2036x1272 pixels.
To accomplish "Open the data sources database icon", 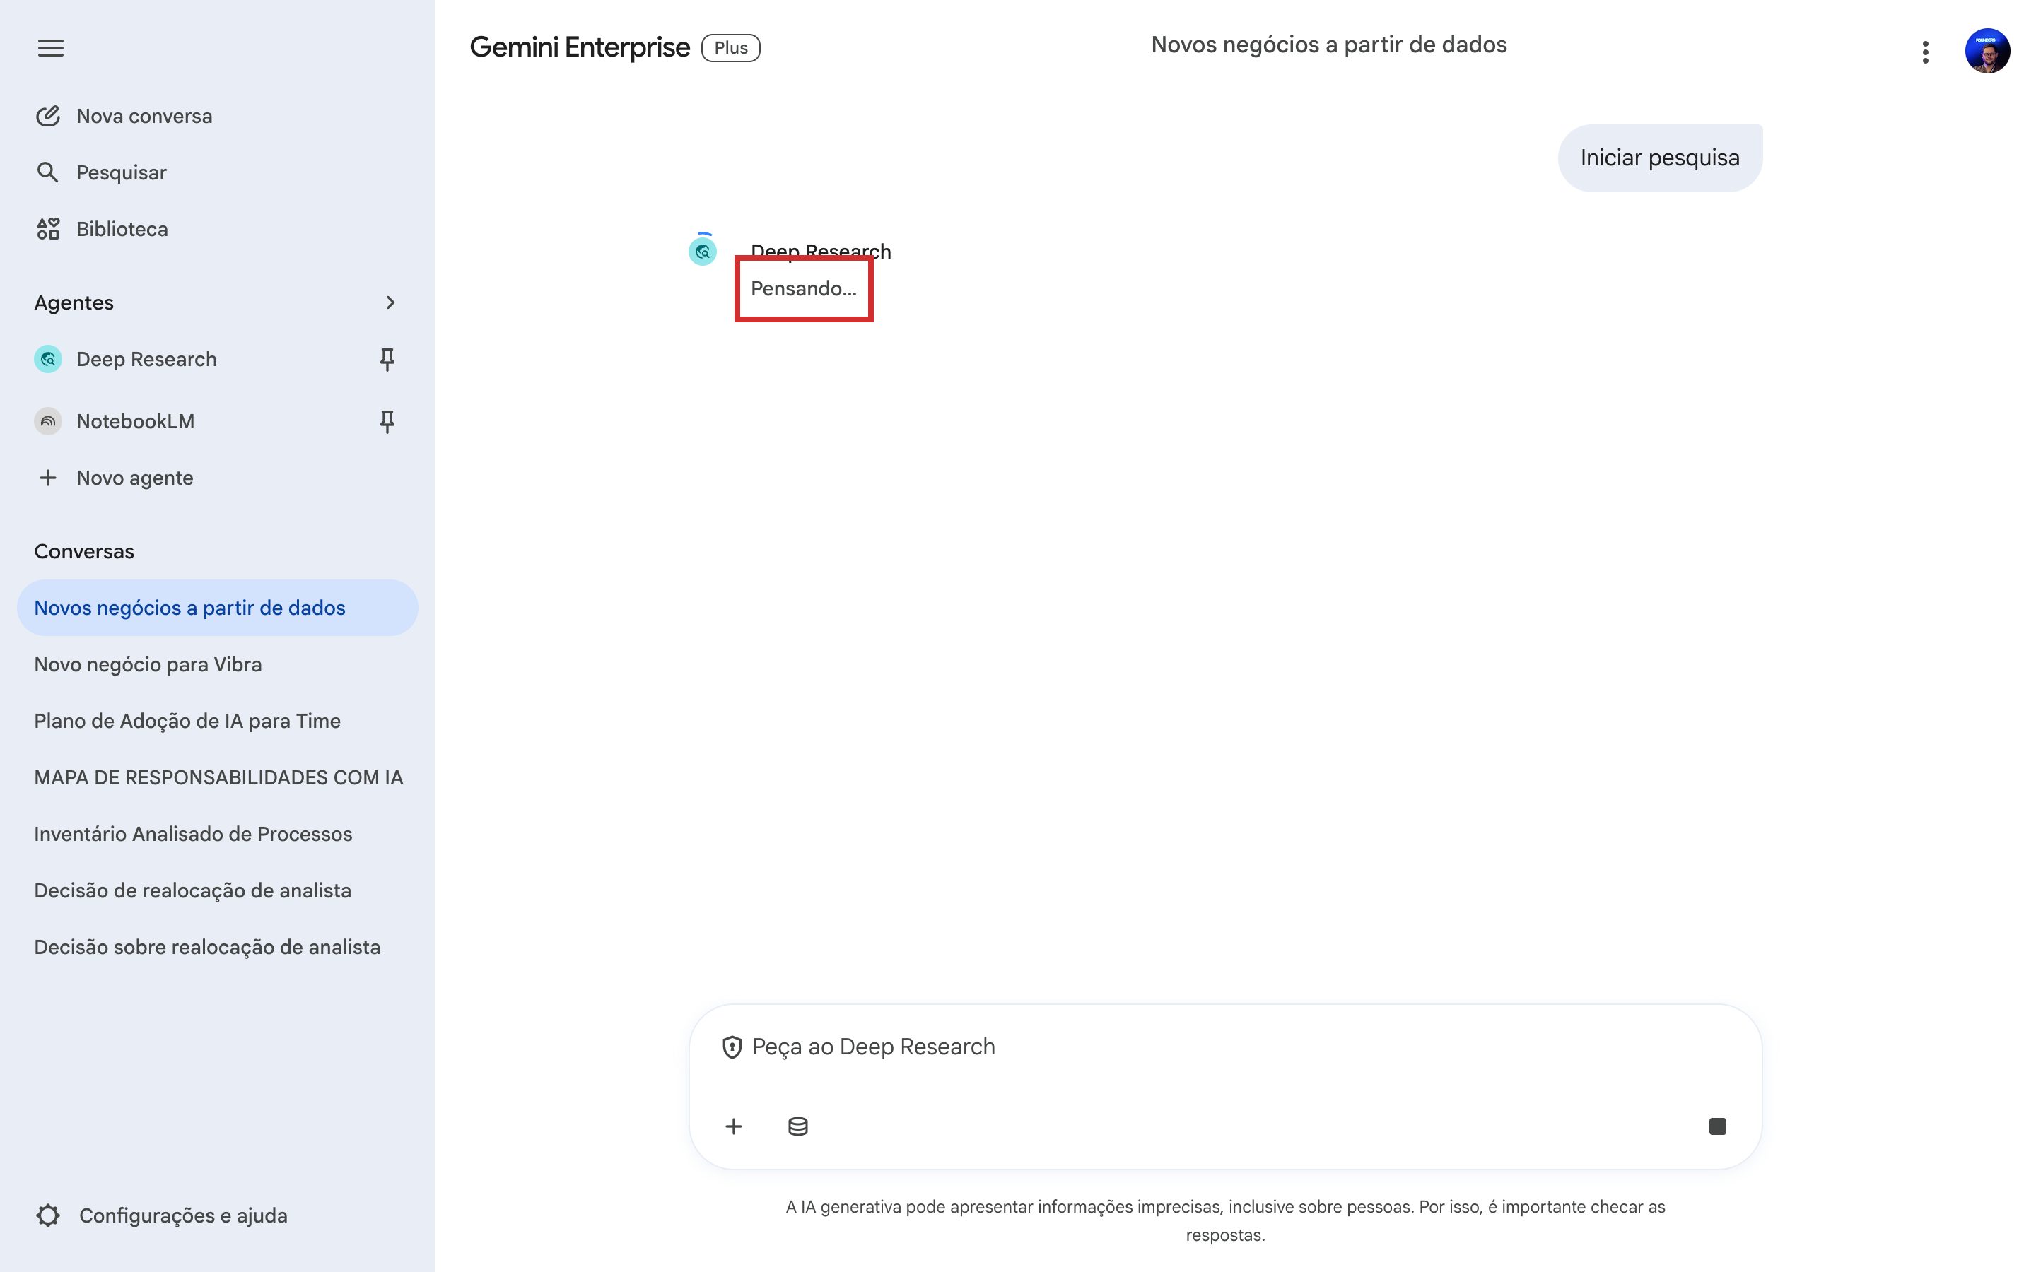I will tap(797, 1126).
